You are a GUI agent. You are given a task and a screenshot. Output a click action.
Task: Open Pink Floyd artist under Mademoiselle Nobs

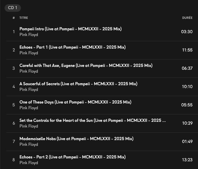29,144
